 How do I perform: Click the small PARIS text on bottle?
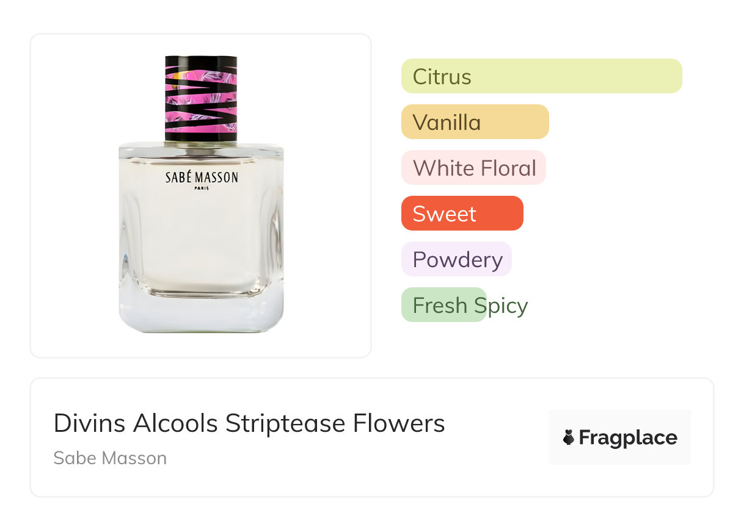click(x=202, y=188)
